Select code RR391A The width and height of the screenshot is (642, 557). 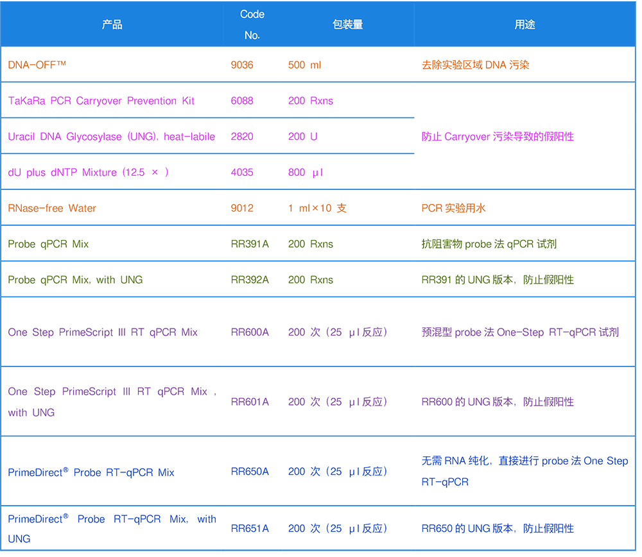250,244
